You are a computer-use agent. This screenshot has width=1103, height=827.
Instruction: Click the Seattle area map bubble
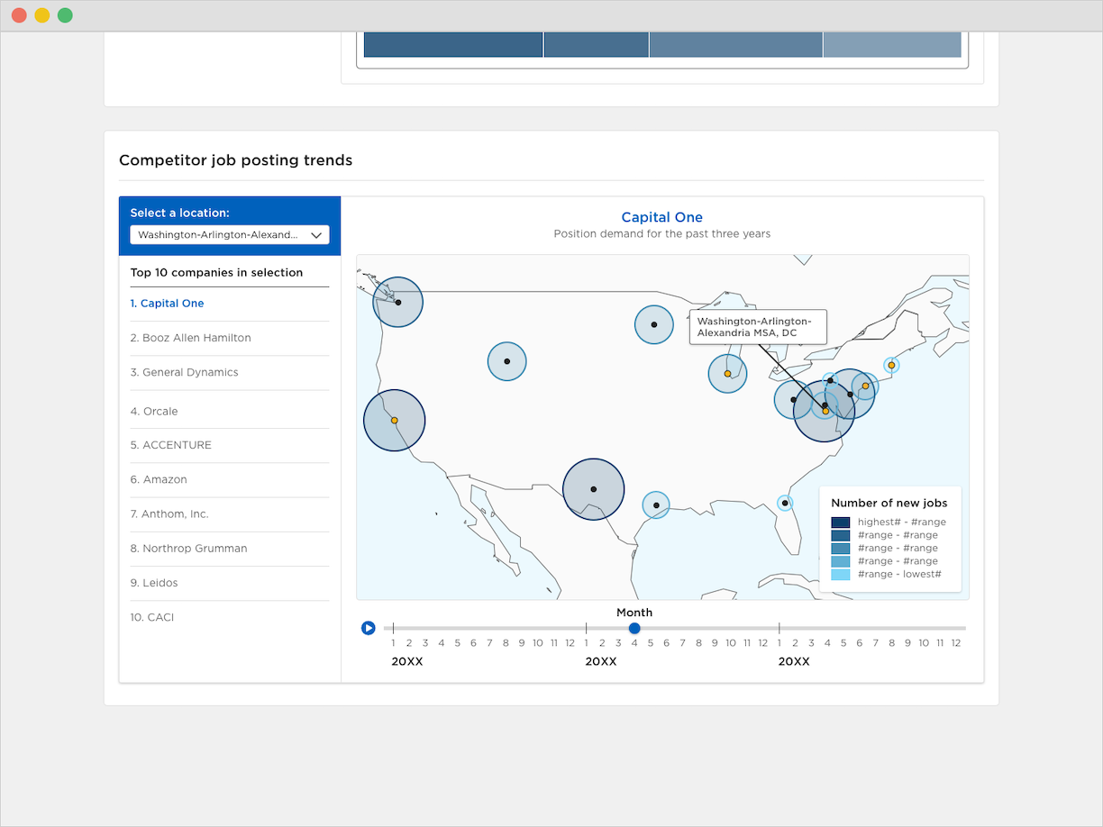(x=398, y=302)
